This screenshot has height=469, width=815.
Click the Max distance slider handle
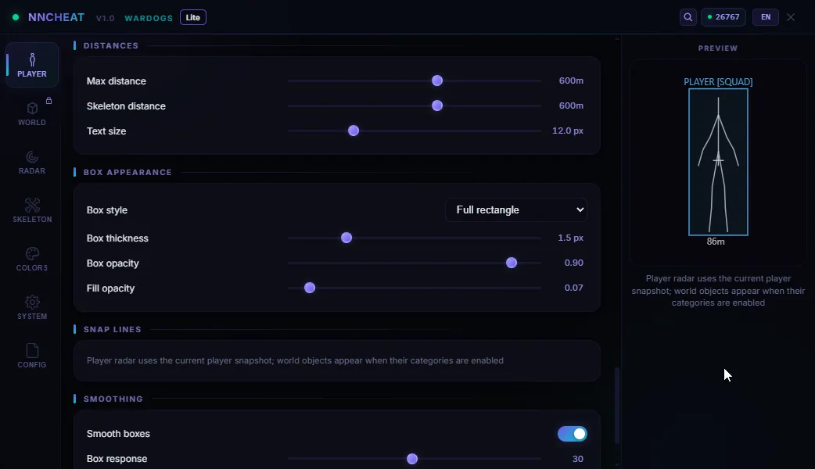[x=437, y=81]
